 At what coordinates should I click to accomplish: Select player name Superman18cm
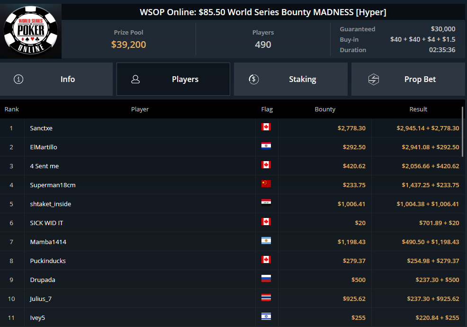tap(53, 185)
